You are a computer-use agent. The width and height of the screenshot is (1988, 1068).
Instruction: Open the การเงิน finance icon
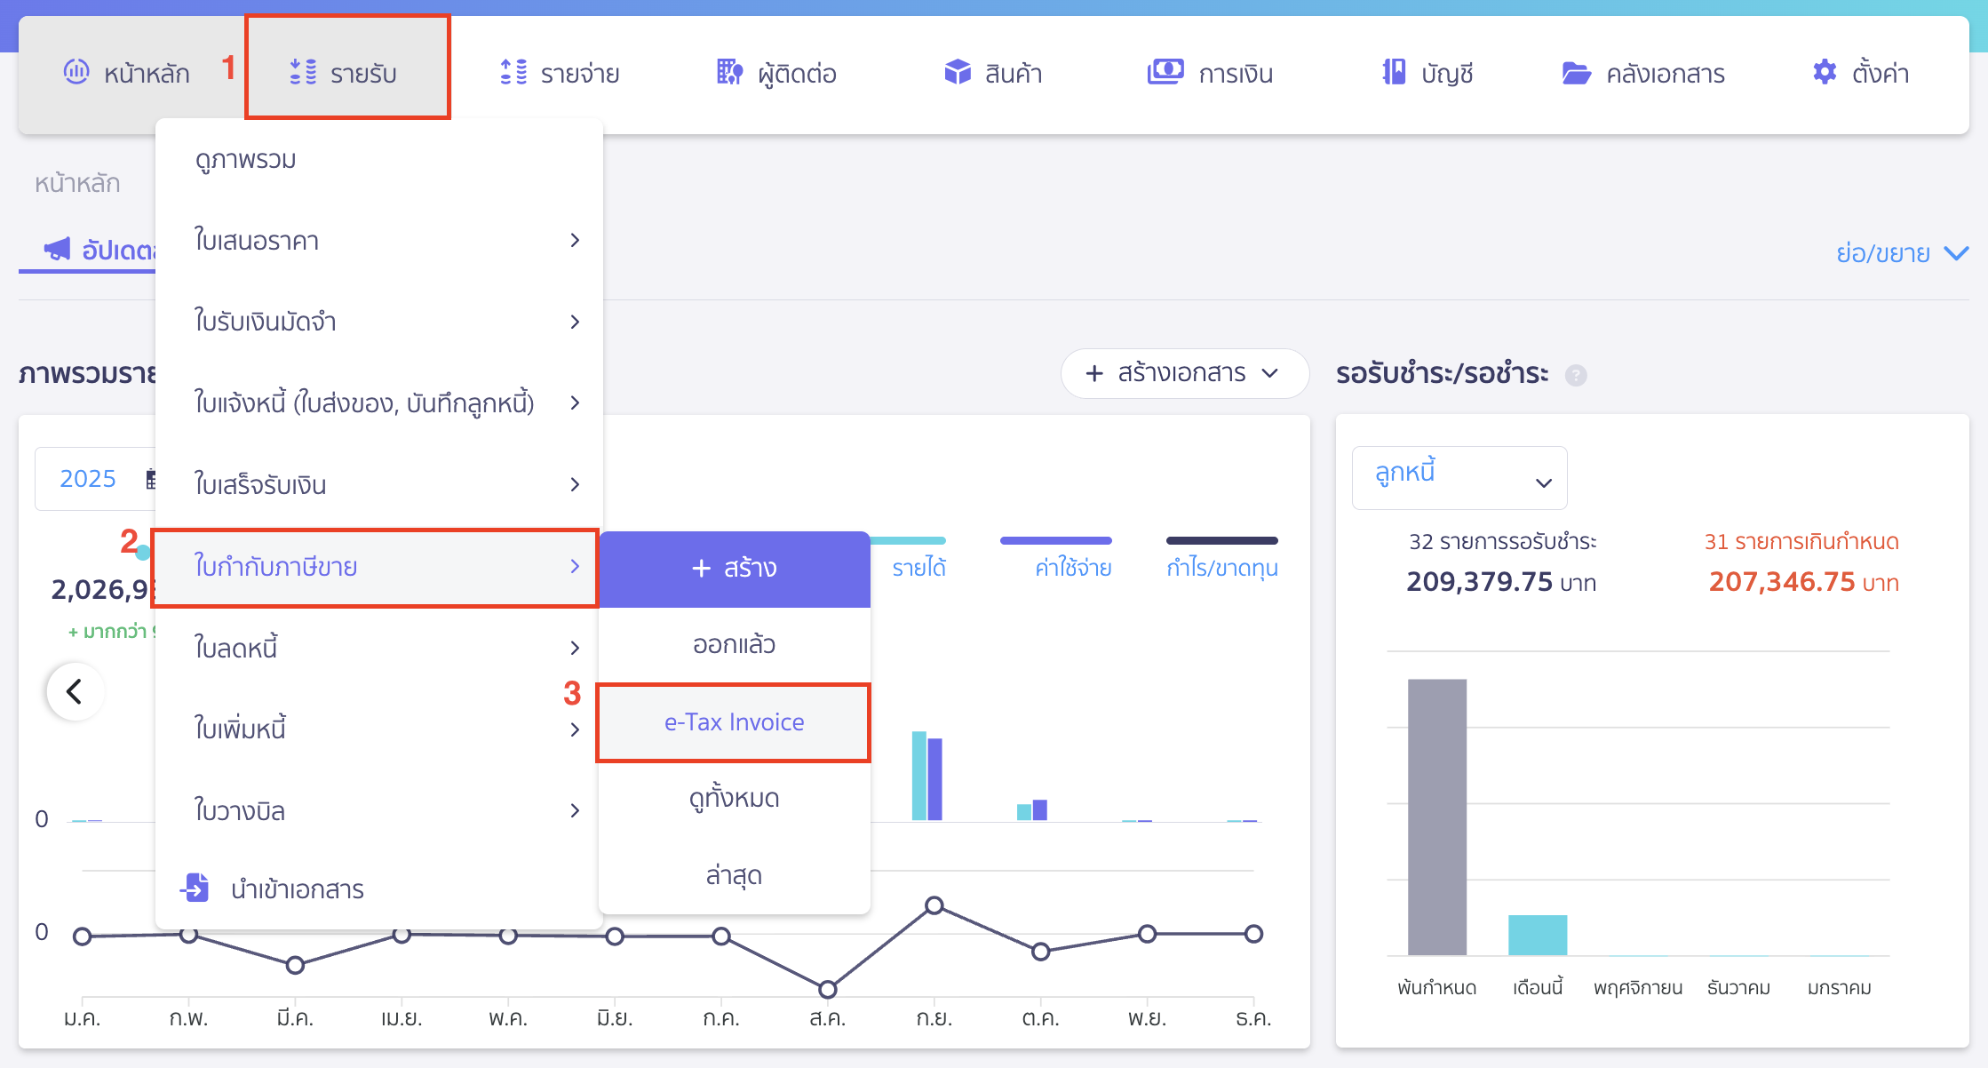point(1166,71)
